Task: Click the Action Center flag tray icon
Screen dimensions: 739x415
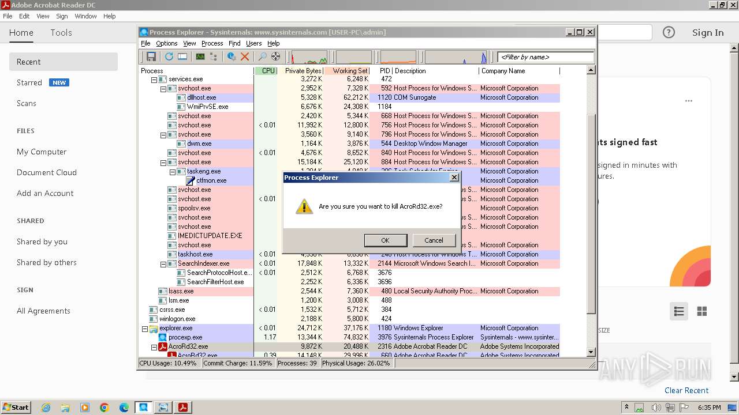Action: point(684,408)
